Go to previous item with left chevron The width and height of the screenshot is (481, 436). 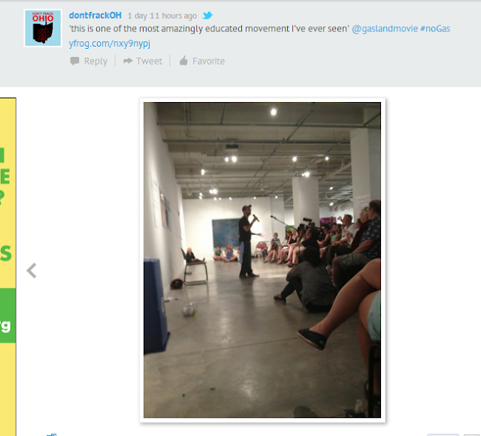(x=32, y=271)
